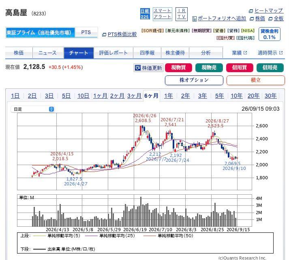
Task: Select the 20年 chart period
Action: (x=254, y=96)
